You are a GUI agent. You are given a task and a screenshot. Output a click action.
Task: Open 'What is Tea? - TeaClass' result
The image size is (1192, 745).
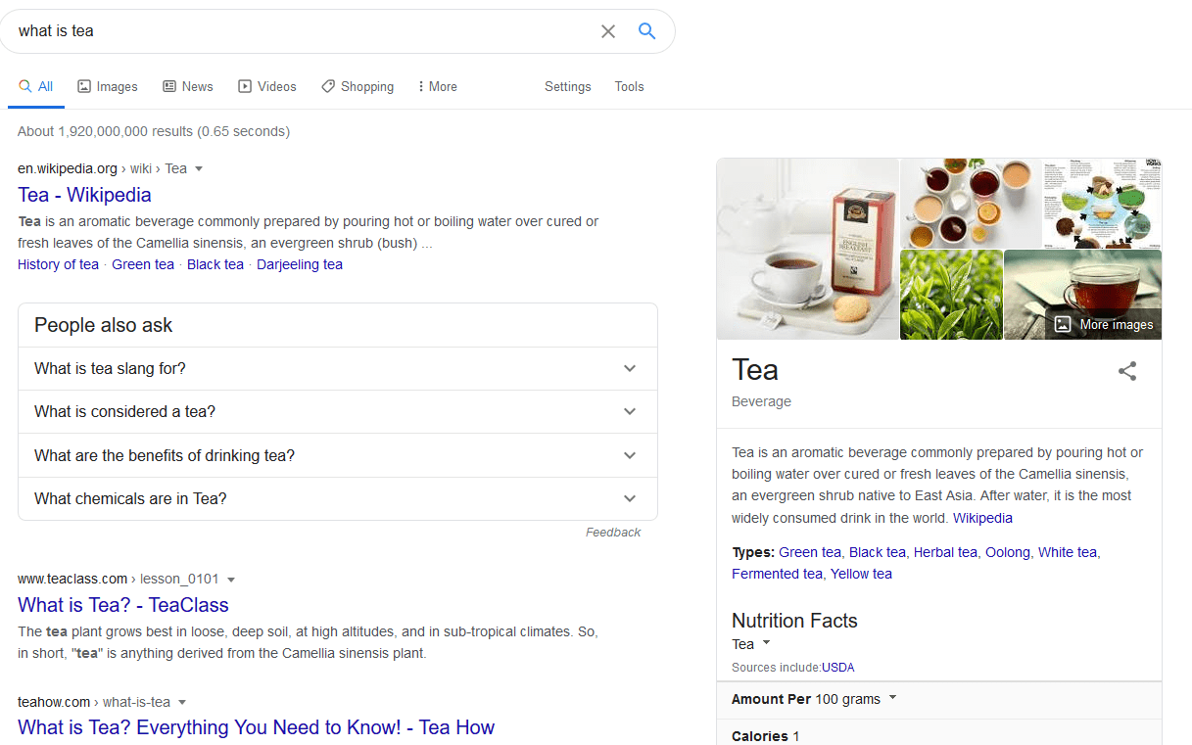123,604
